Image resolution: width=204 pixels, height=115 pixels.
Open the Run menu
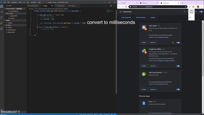pyautogui.click(x=28, y=2)
